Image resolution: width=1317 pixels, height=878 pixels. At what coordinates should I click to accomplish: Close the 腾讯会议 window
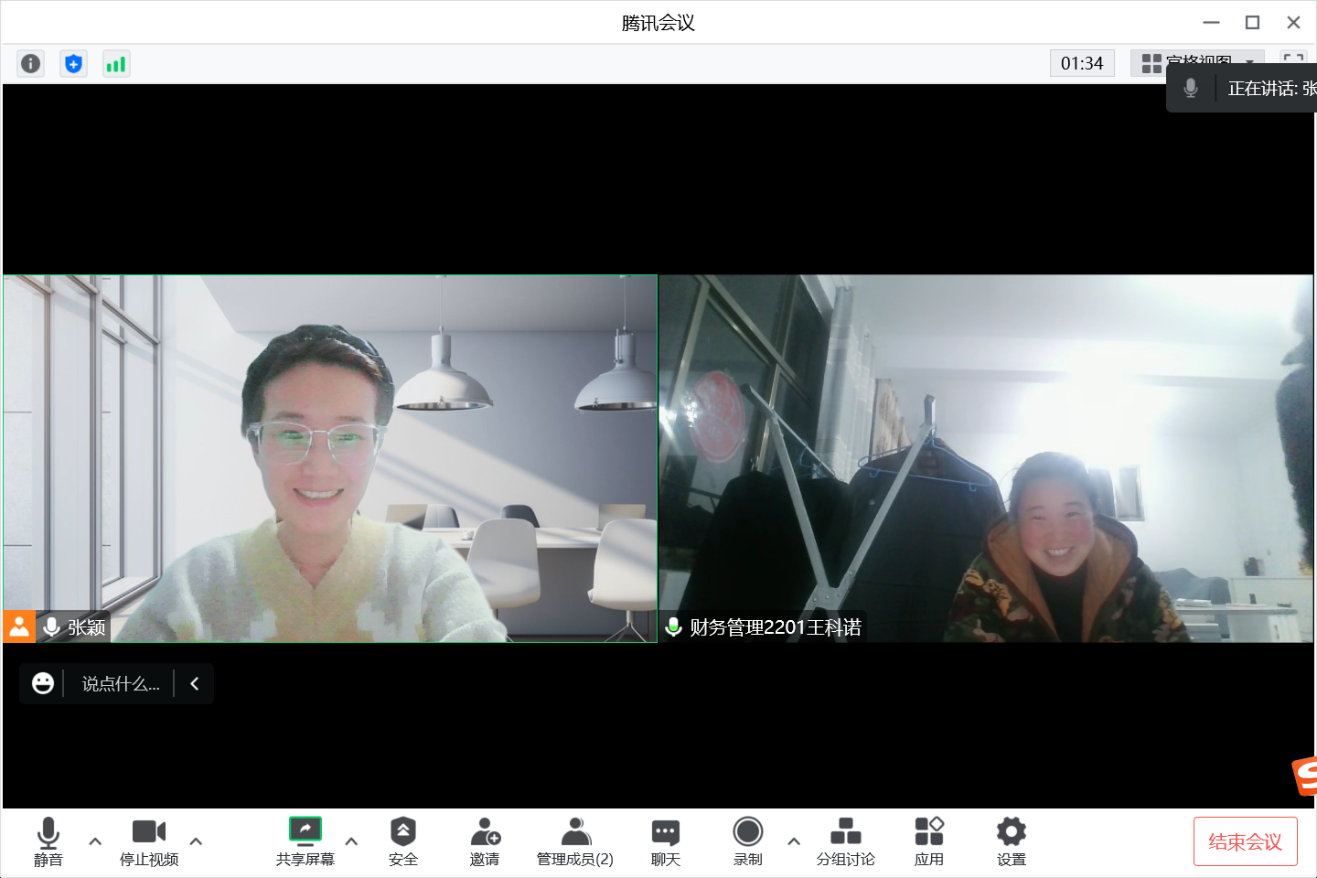point(1293,22)
